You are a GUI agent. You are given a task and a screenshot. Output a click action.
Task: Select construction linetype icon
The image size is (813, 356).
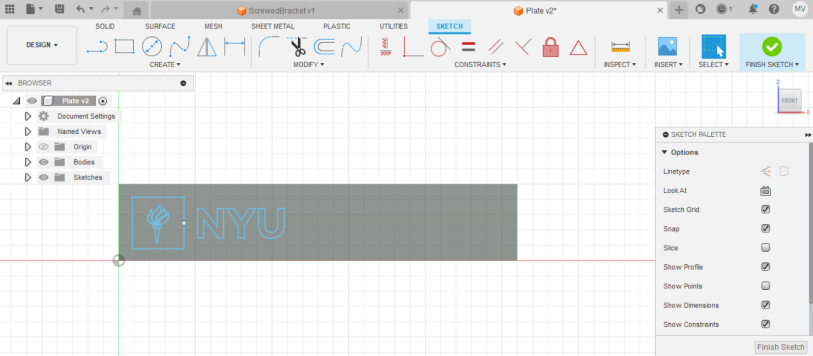[765, 171]
